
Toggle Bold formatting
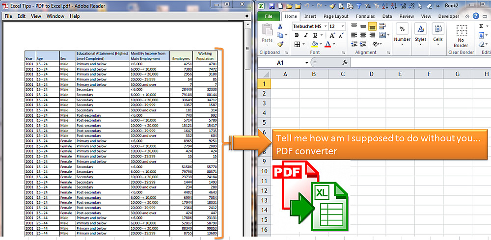297,35
